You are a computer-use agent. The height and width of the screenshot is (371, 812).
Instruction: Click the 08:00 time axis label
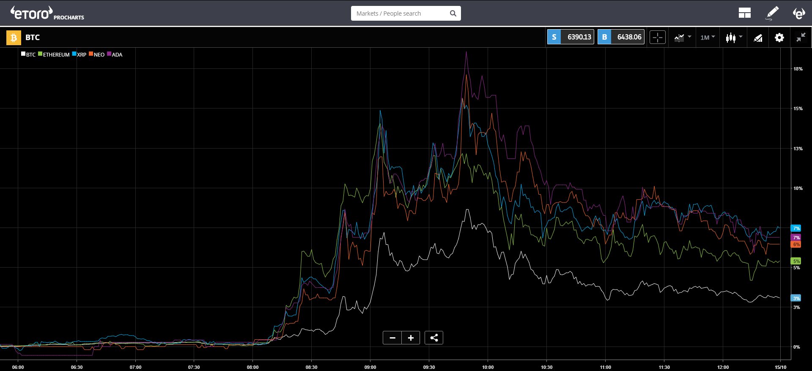pos(252,367)
